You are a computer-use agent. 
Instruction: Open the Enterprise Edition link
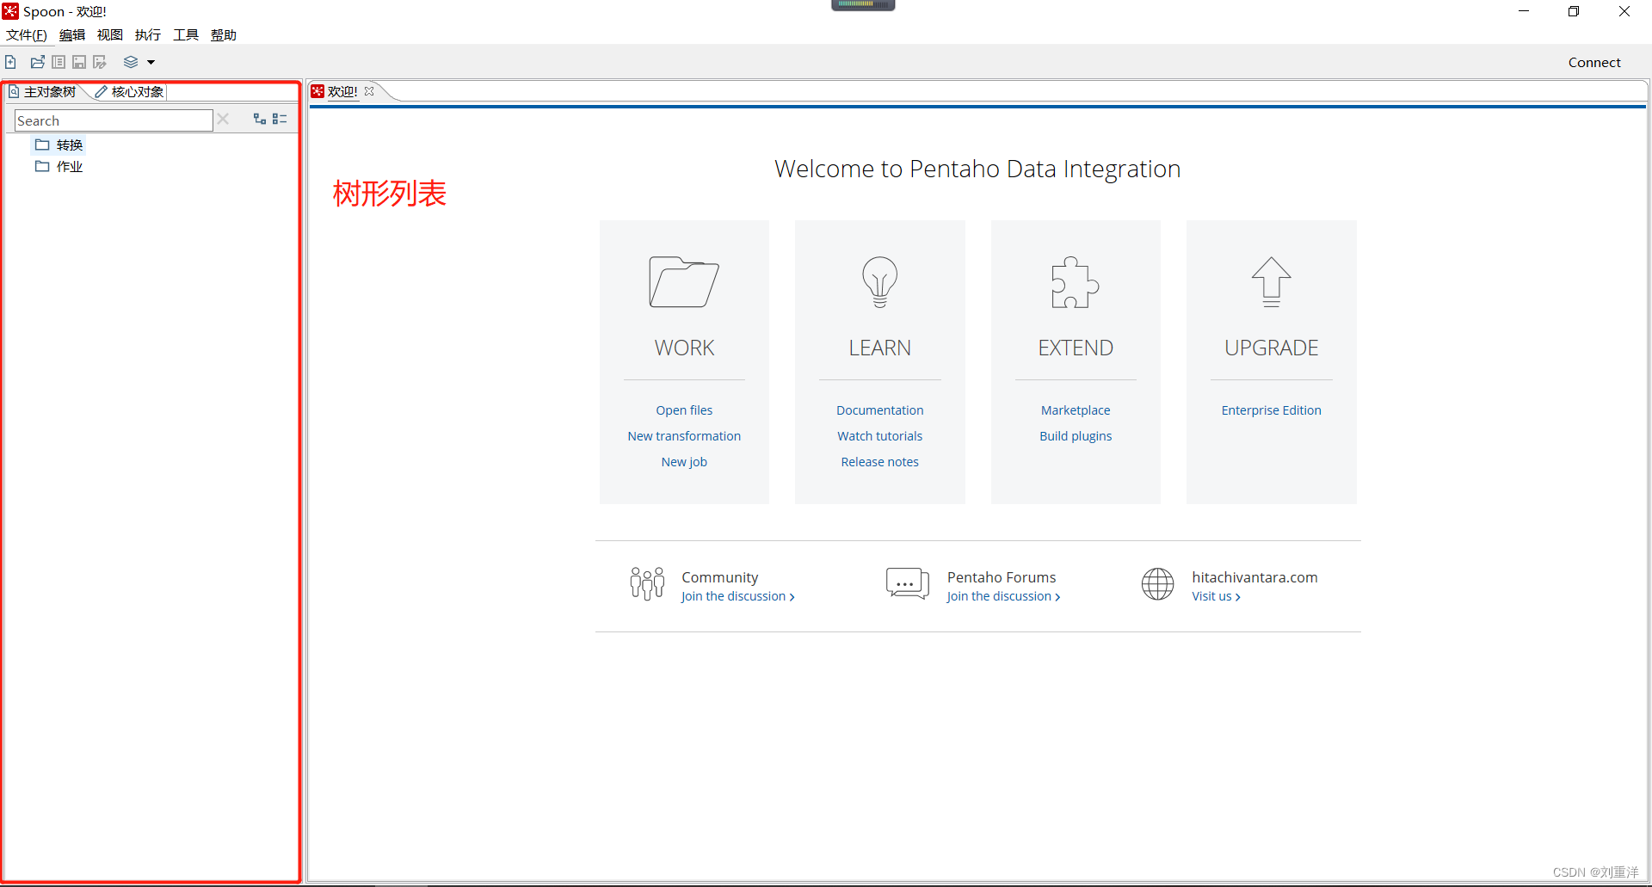pos(1271,410)
